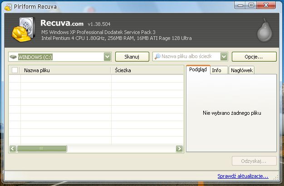Maximize the Piriform Recuva window

pos(251,5)
